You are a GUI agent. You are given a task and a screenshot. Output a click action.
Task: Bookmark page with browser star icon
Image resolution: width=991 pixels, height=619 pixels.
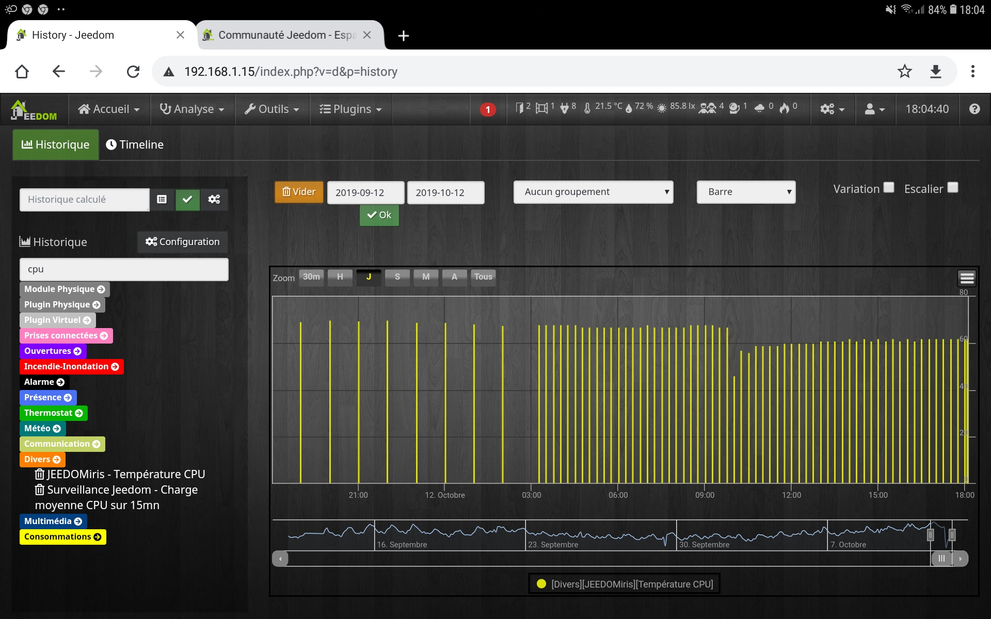coord(904,71)
